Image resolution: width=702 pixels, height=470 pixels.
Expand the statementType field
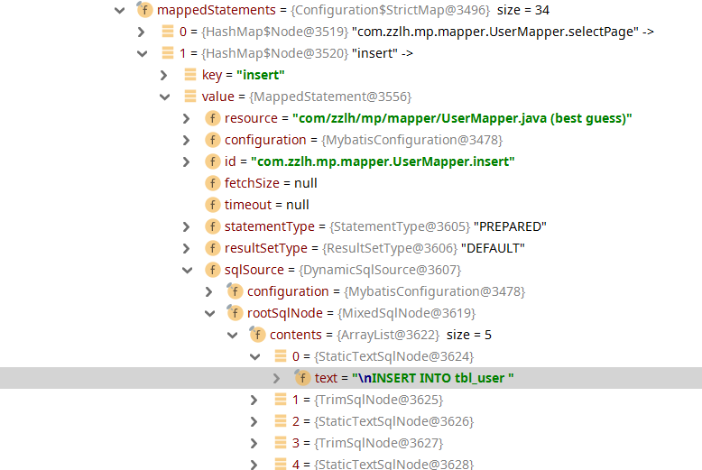(x=187, y=227)
